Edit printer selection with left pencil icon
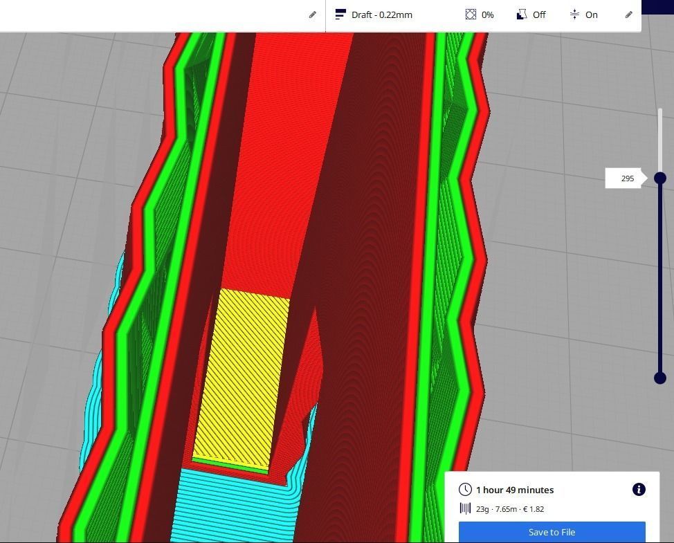 (x=313, y=15)
